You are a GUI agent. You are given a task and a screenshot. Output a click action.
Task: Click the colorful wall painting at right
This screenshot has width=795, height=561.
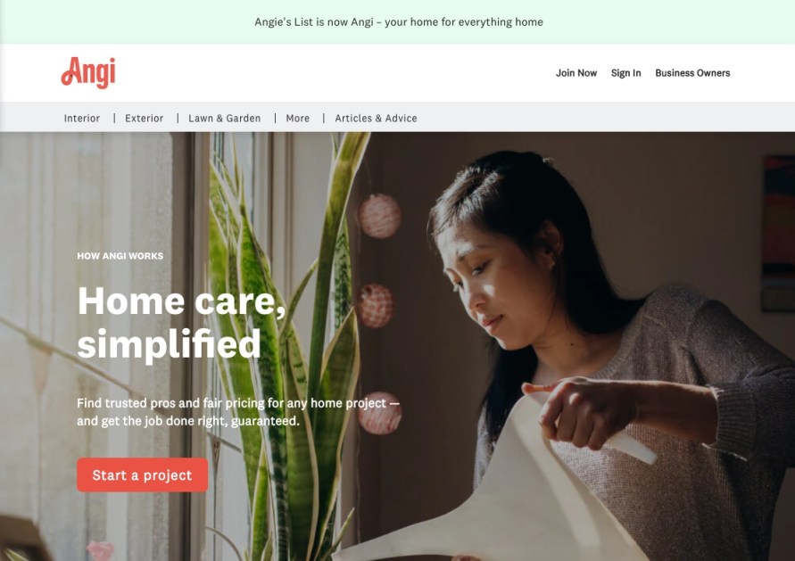click(x=778, y=233)
